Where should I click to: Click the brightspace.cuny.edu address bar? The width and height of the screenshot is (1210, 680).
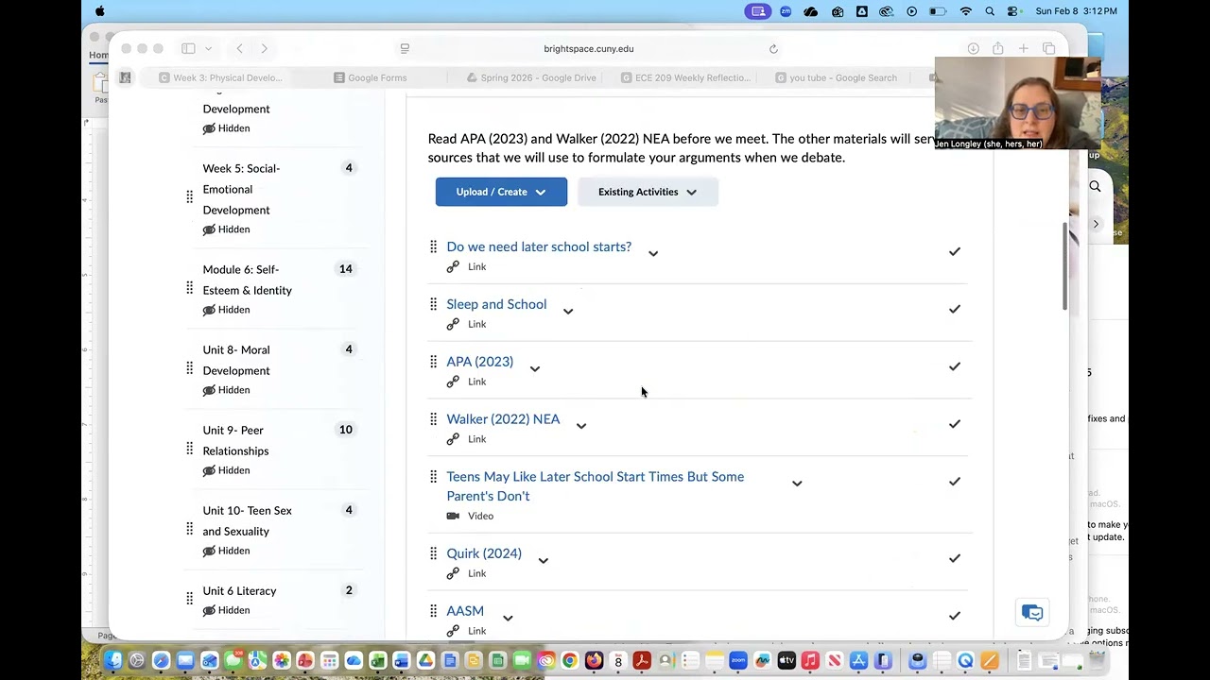click(x=589, y=49)
